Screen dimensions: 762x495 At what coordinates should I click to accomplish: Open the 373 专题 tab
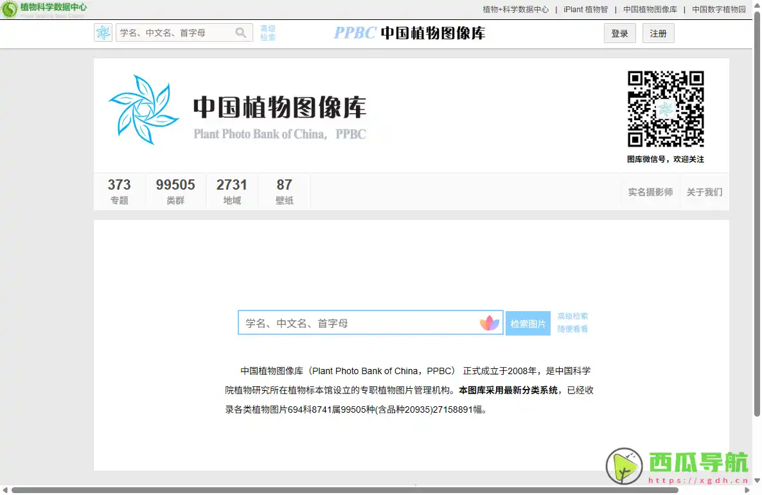[119, 192]
